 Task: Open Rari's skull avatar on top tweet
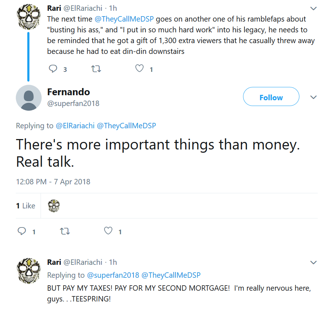(x=28, y=17)
